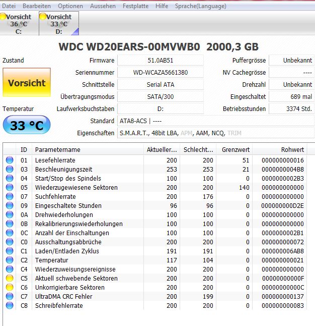
Task: Click blue status icon for Drehwiederholungen
Action: click(10, 214)
